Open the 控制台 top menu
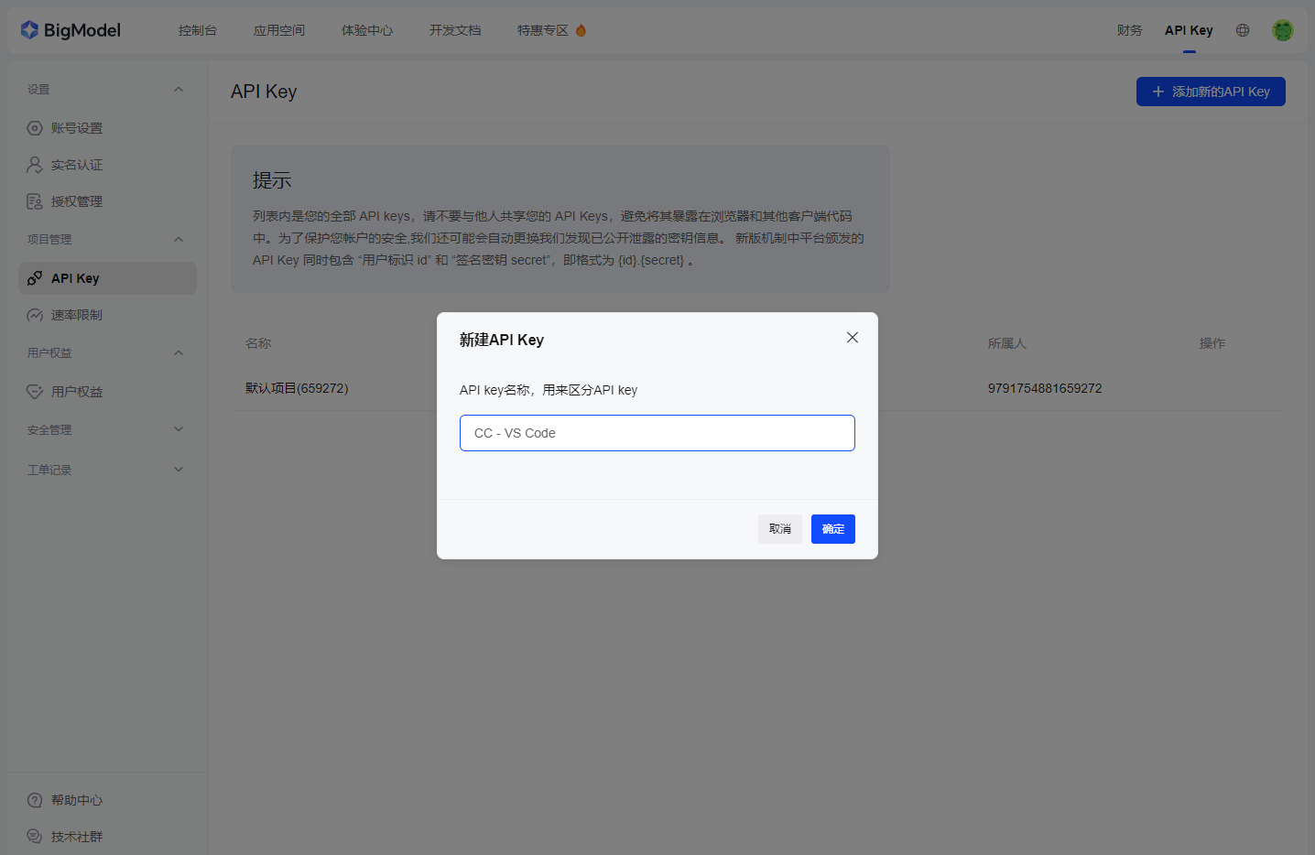The width and height of the screenshot is (1315, 855). [198, 30]
